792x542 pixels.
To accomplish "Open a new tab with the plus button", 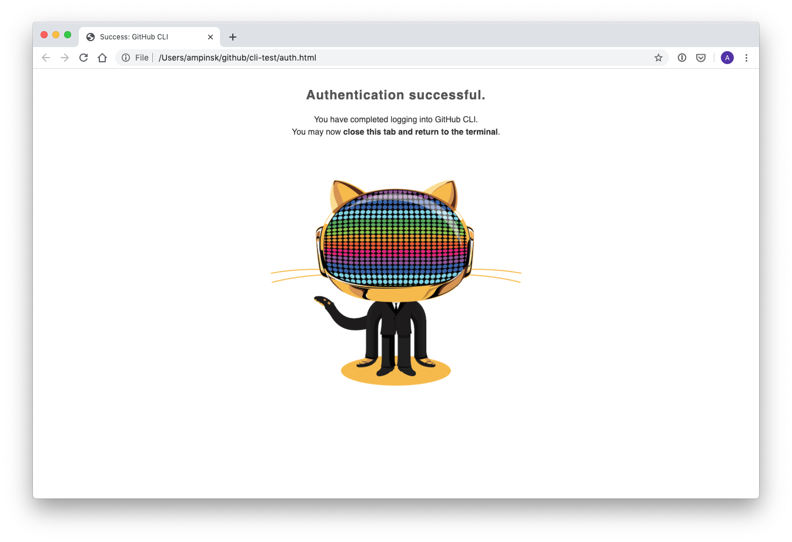I will [233, 37].
